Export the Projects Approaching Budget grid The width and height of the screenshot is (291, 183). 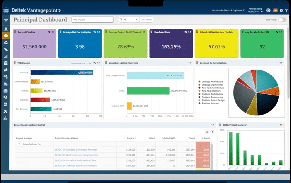coord(207,132)
